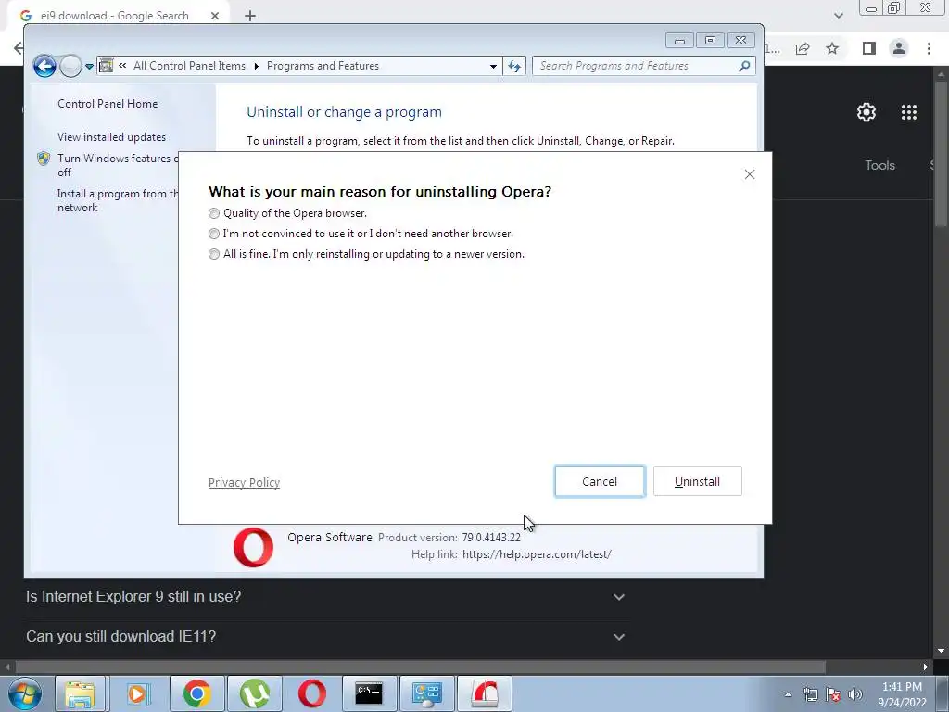The height and width of the screenshot is (712, 949).
Task: Click the Uninstall button in Opera dialog
Action: pyautogui.click(x=697, y=481)
